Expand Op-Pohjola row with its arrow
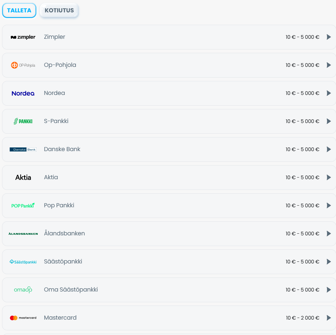This screenshot has height=335, width=336. click(x=329, y=65)
